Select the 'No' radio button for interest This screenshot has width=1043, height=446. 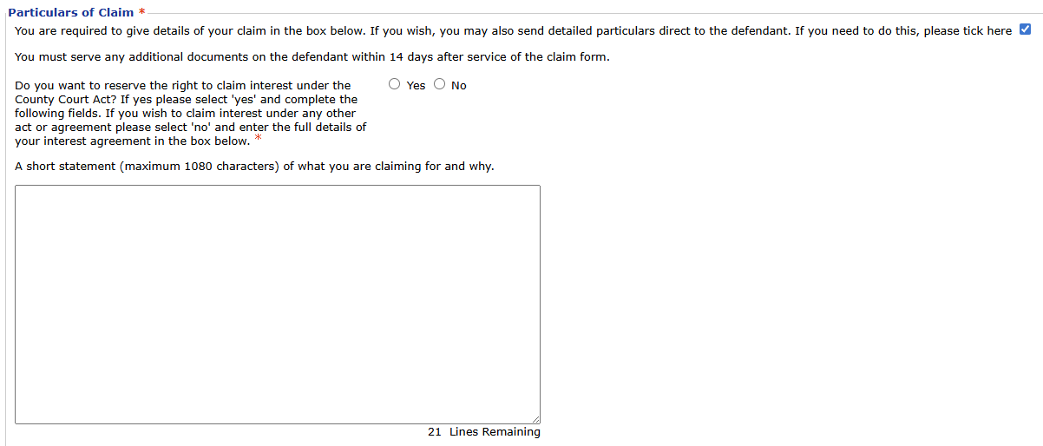[440, 84]
